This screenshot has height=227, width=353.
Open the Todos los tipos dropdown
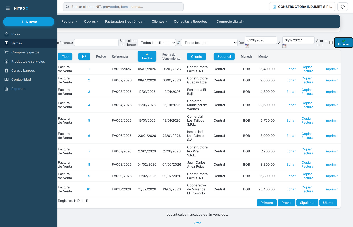point(209,43)
